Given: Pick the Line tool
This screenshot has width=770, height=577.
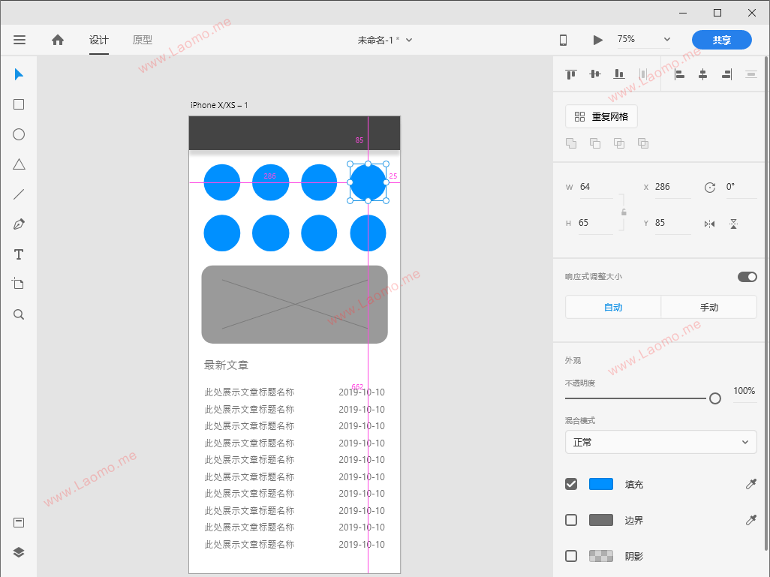Looking at the screenshot, I should click(x=19, y=194).
